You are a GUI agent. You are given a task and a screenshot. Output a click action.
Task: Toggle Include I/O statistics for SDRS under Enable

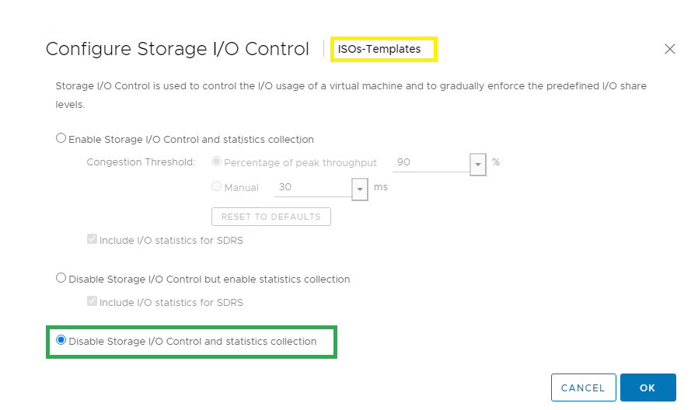(x=92, y=239)
